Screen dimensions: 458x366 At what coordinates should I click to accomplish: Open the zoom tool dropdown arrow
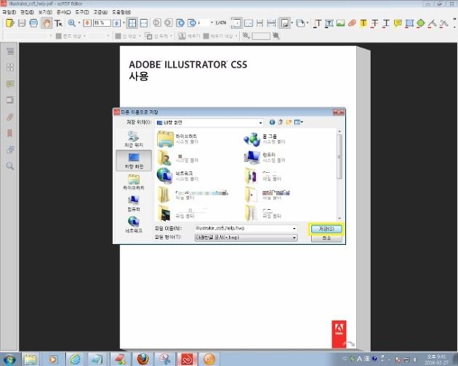pos(79,23)
